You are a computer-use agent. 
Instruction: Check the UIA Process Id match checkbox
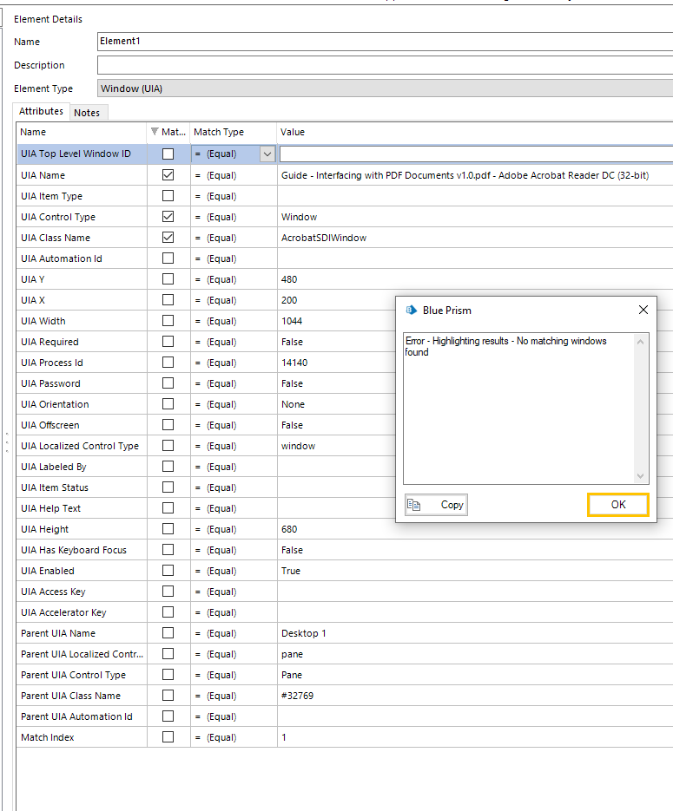pos(168,363)
